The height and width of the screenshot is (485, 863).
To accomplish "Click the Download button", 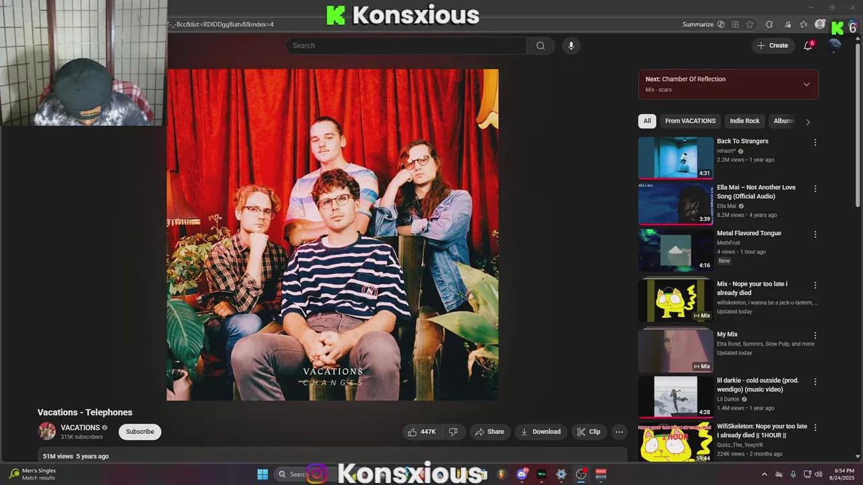I will (x=541, y=432).
